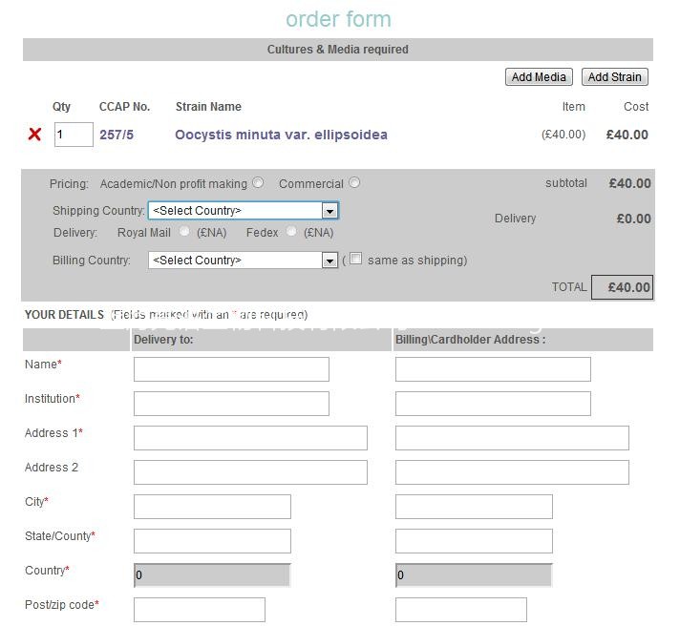680x626 pixels.
Task: Select Academic/Non profit making pricing
Action: pyautogui.click(x=258, y=183)
